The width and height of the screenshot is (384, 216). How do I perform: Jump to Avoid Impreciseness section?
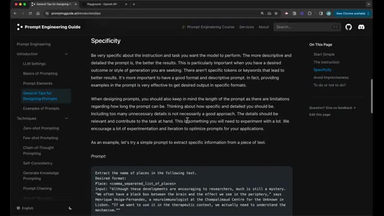(x=331, y=77)
